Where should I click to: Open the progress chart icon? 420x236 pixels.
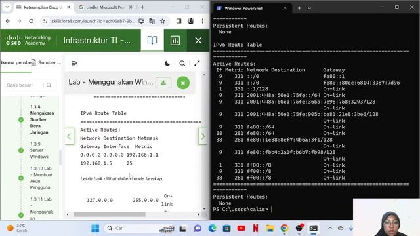[x=175, y=40]
